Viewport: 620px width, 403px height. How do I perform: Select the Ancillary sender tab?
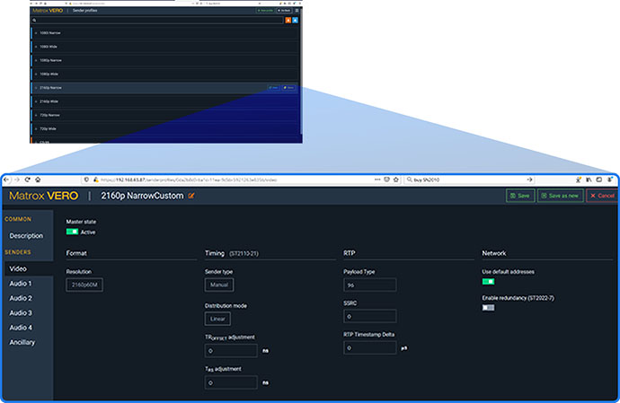point(22,343)
